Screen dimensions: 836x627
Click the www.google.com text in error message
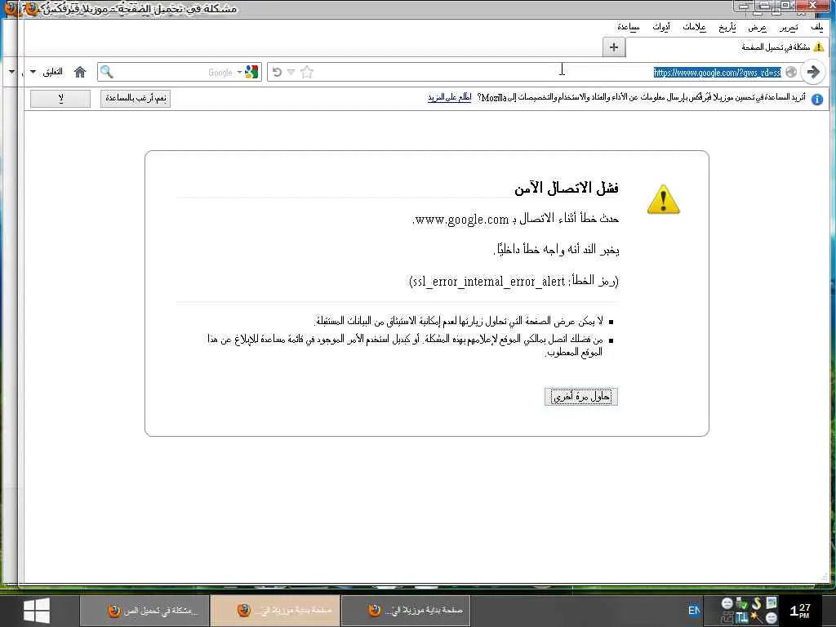click(x=462, y=219)
